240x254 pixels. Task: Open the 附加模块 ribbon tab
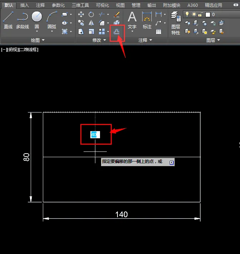[172, 5]
